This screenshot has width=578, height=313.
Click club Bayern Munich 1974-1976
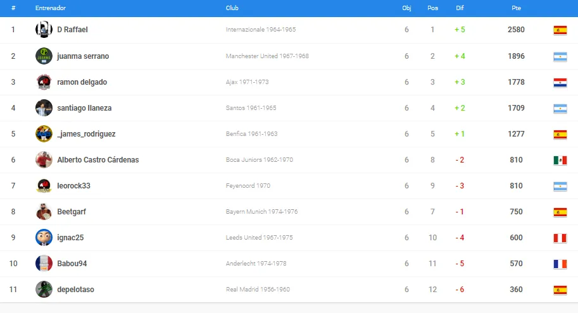tap(261, 212)
